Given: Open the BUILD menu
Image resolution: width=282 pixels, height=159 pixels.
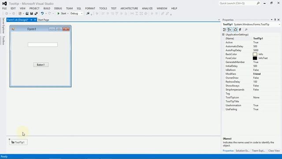Looking at the screenshot, I should [47, 8].
